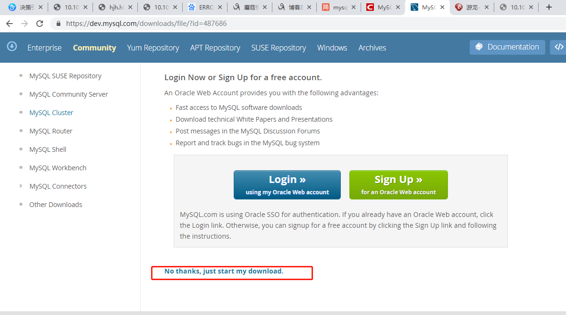566x315 pixels.
Task: Click 'Download technical White Papers and Presentations' text
Action: (x=254, y=119)
